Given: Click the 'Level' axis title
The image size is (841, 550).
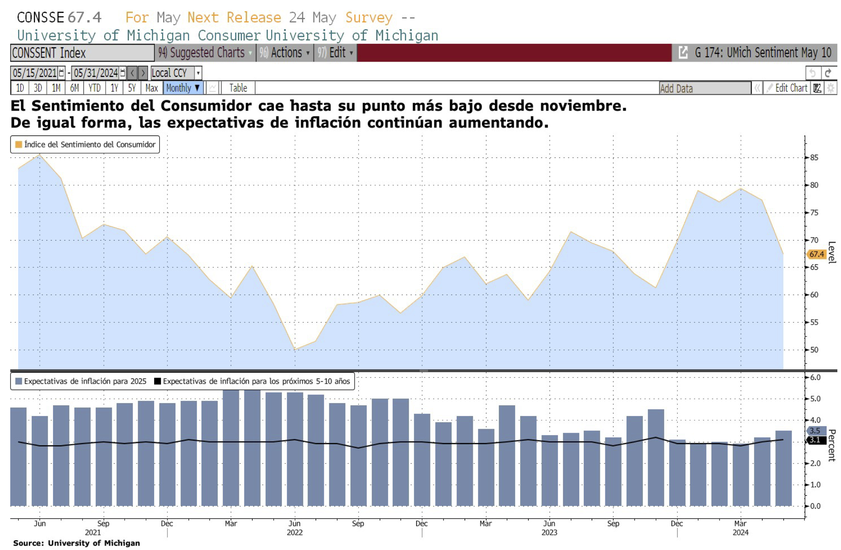Looking at the screenshot, I should [x=832, y=253].
